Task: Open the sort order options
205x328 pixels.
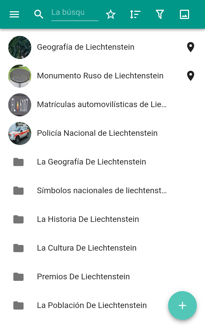Action: point(135,14)
